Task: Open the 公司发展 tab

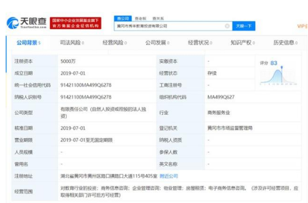Action: (157, 43)
